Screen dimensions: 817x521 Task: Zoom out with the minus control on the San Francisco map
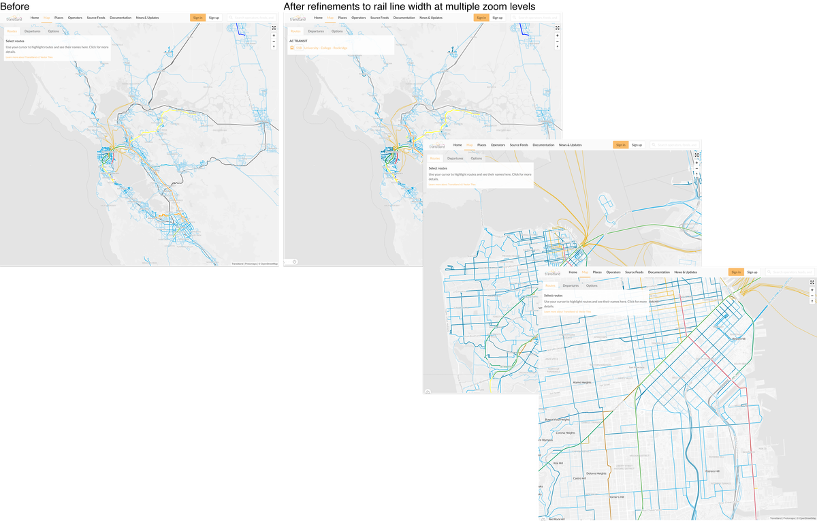click(812, 296)
